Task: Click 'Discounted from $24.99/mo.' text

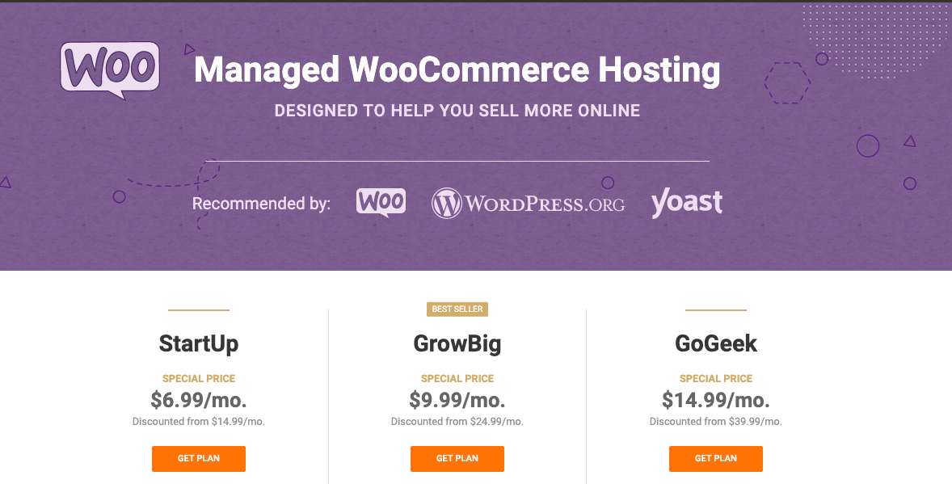Action: [x=457, y=421]
